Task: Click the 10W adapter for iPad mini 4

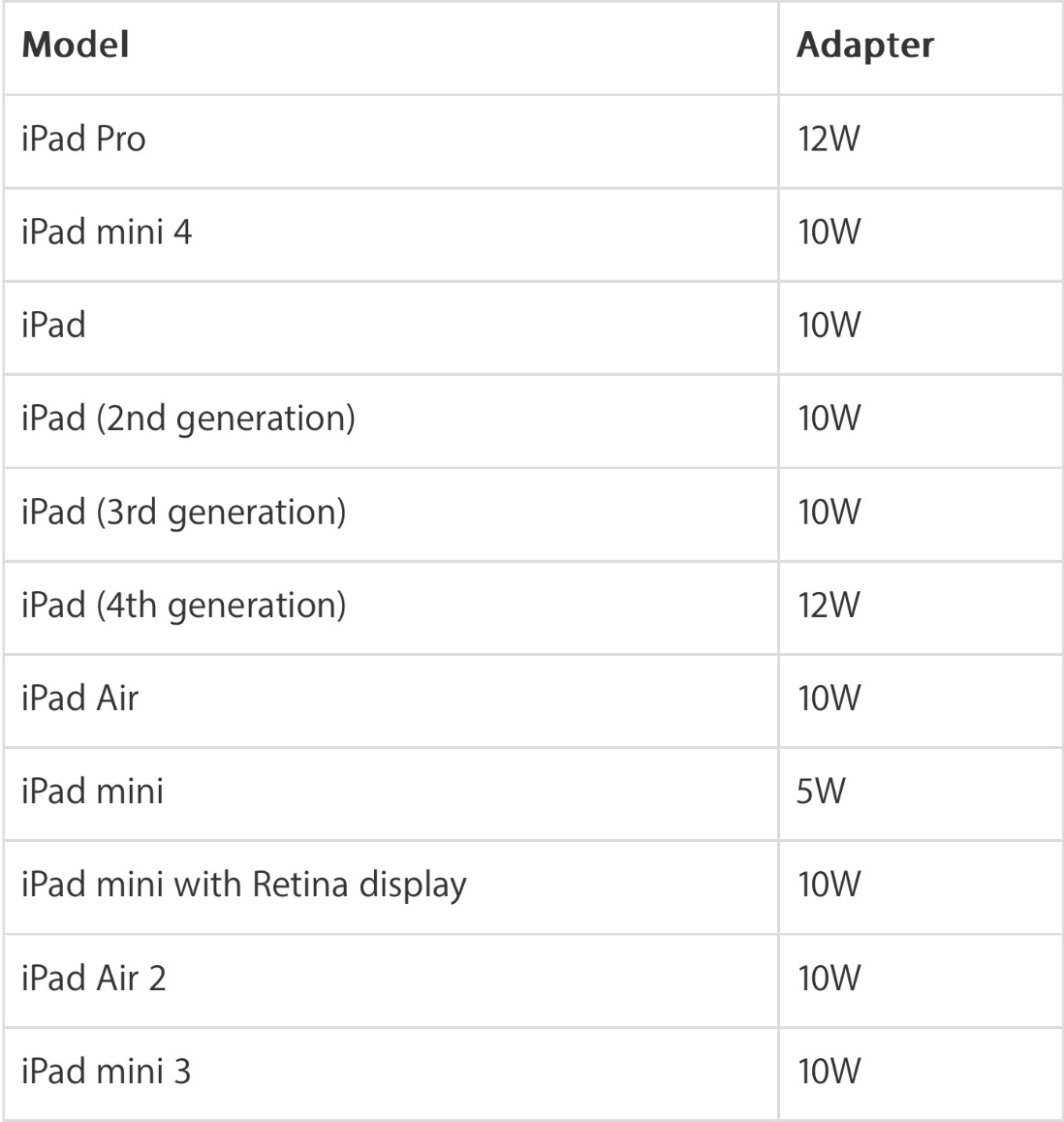Action: (829, 232)
